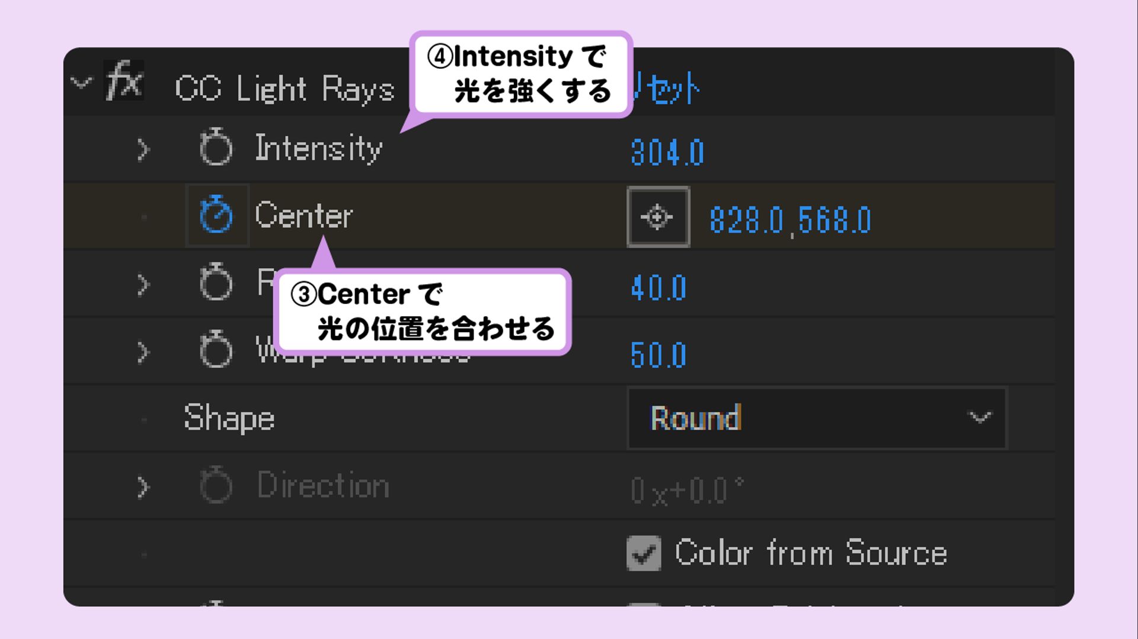Viewport: 1138px width, 639px height.
Task: Click the Radius value 40.0
Action: point(658,288)
